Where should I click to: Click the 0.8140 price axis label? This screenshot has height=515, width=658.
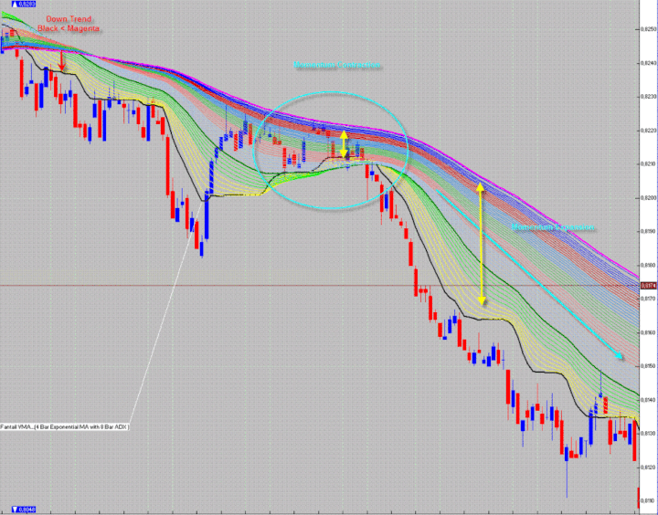pyautogui.click(x=648, y=400)
